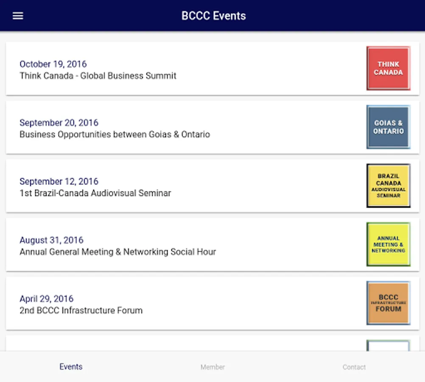
Task: Tap the partially visible bottom event thumbnail
Action: pos(388,345)
